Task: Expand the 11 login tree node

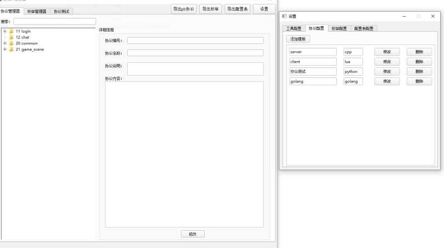Action: pyautogui.click(x=4, y=31)
